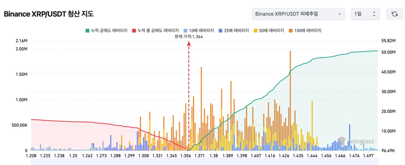This screenshot has width=405, height=165.
Task: Toggle the 누적 공매도 레버리지 legend series
Action: tap(106, 31)
